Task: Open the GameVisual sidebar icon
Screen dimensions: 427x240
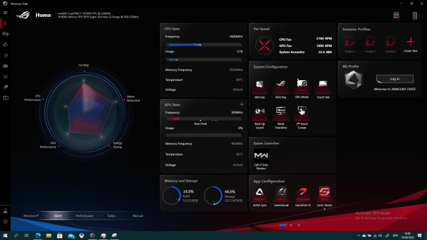Action: click(5, 55)
